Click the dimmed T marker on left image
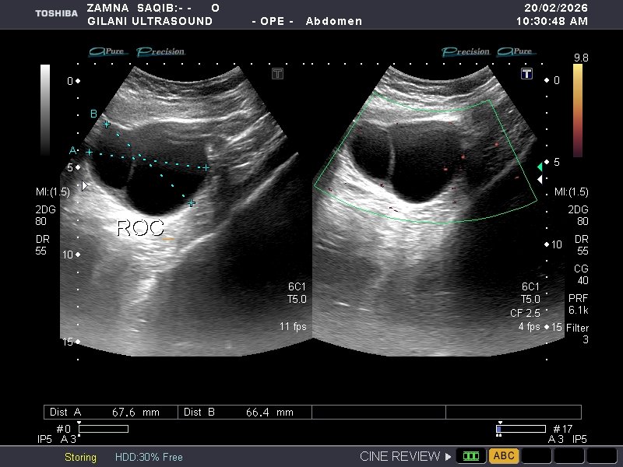623x467 pixels. click(x=277, y=73)
